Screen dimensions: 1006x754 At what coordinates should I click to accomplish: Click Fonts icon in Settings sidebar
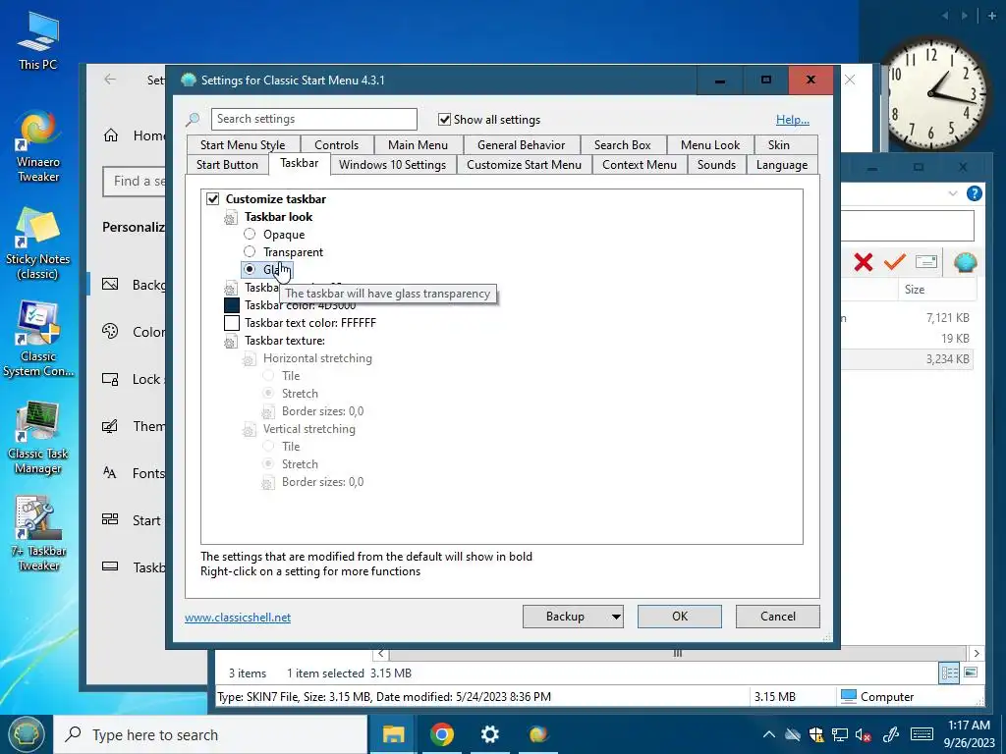[x=110, y=473]
